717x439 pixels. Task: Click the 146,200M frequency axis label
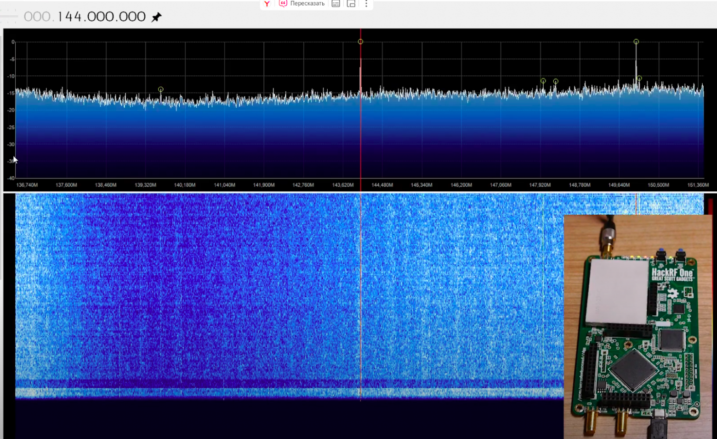coord(461,185)
